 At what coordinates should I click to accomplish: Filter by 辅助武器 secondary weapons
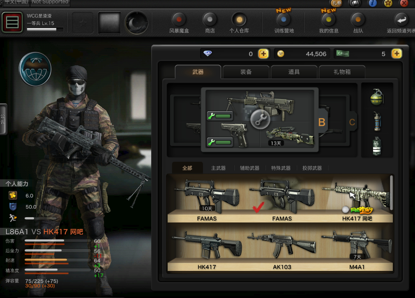pos(249,168)
